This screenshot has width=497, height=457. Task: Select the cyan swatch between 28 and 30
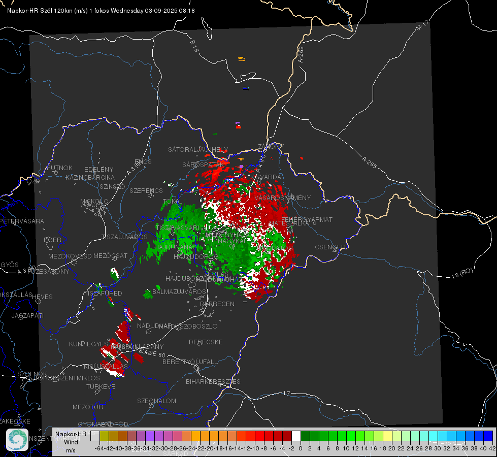tap(434, 436)
